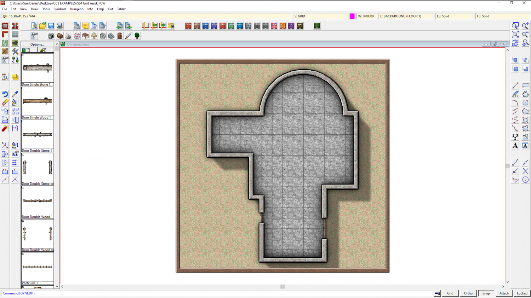Click the Zoom Window magnifier icon

[x=515, y=25]
